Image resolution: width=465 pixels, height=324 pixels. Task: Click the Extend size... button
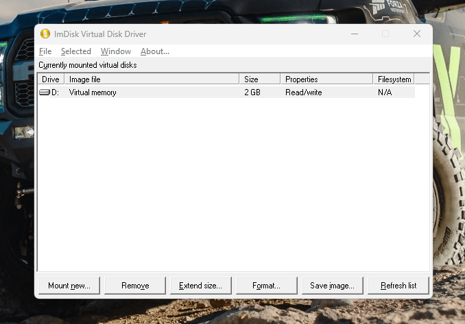[x=201, y=286]
